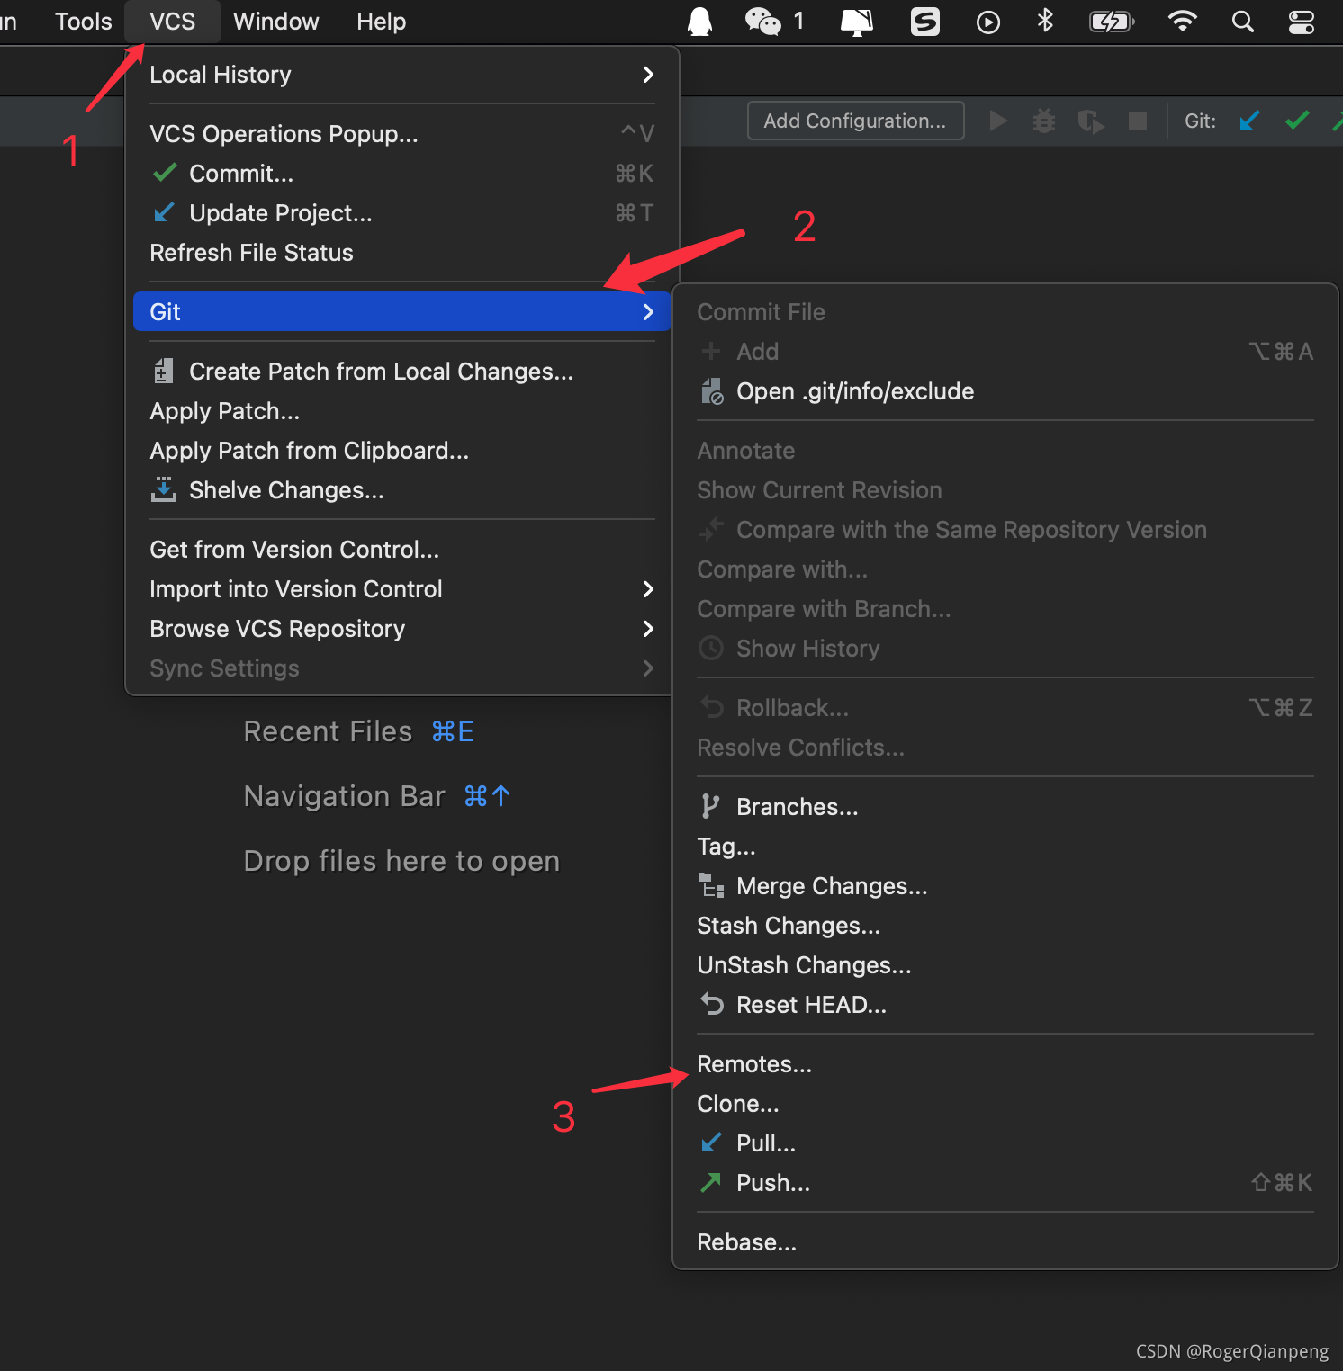Screen dimensions: 1343x1371
Task: Choose Remotes... in Git submenu
Action: 1005,1064
